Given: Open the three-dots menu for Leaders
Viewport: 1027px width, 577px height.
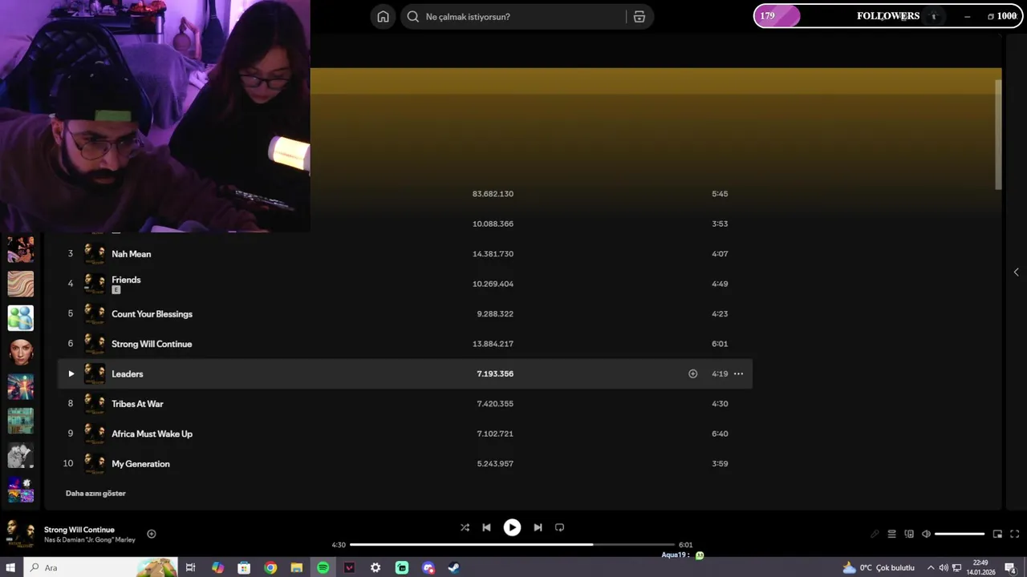Looking at the screenshot, I should click(738, 373).
